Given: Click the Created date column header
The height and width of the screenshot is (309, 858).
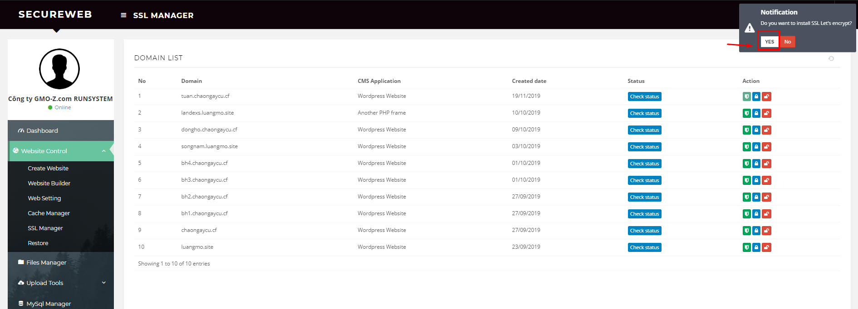Looking at the screenshot, I should pyautogui.click(x=529, y=81).
